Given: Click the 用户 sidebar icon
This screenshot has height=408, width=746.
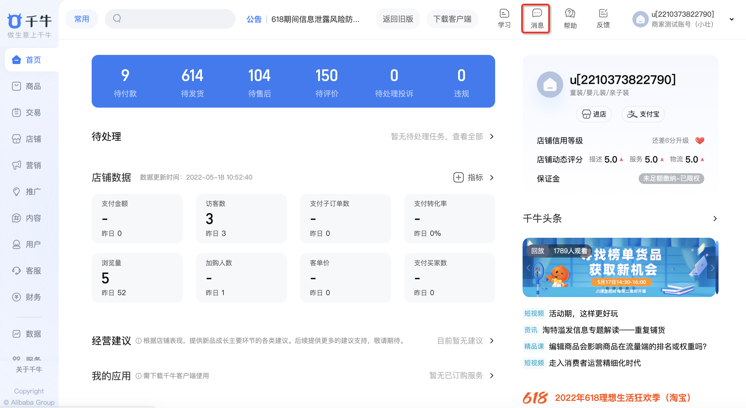Looking at the screenshot, I should pos(16,244).
